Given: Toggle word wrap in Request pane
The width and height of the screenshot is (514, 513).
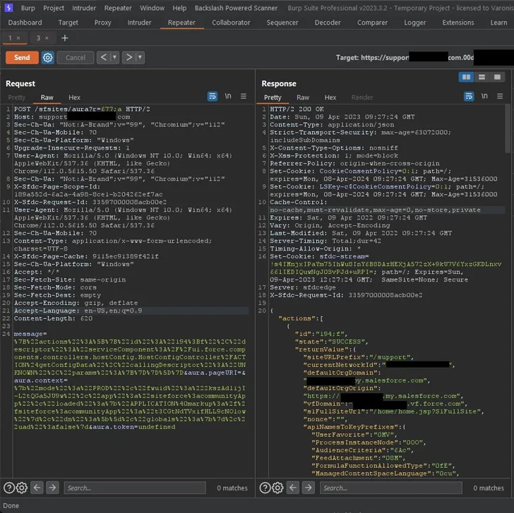Looking at the screenshot, I should 213,96.
